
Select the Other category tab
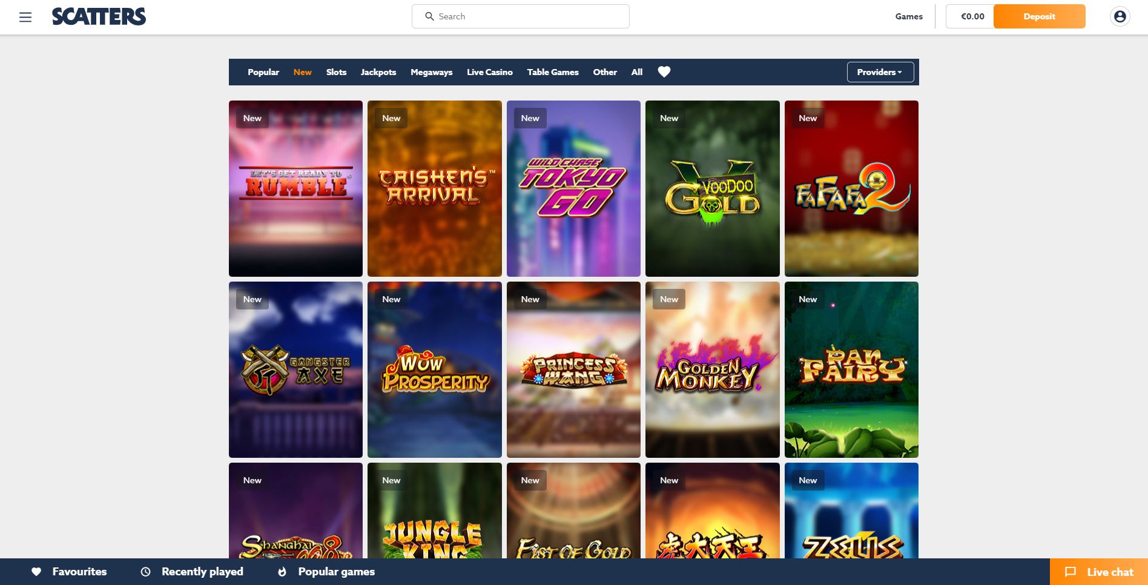tap(605, 72)
